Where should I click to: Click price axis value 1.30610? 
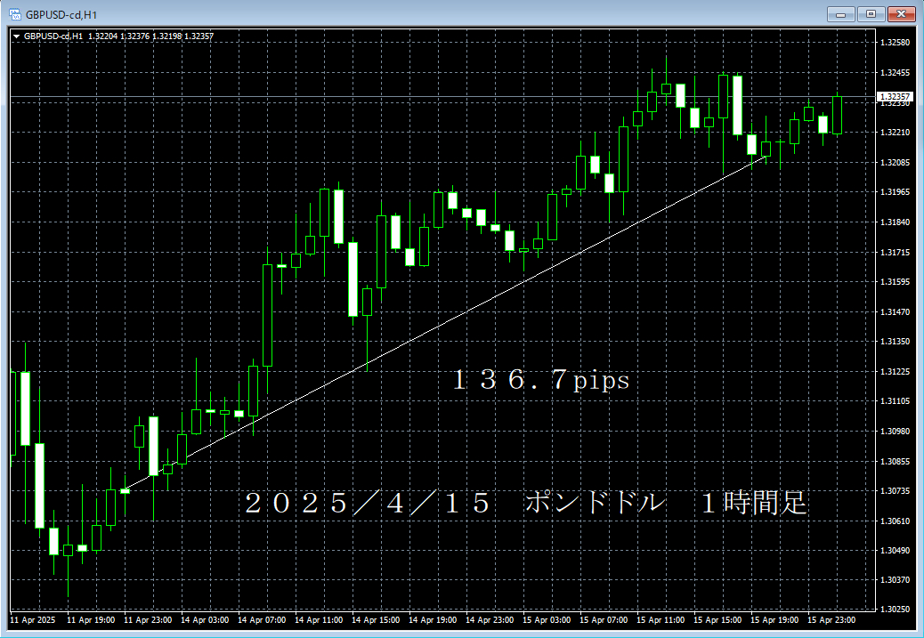895,521
